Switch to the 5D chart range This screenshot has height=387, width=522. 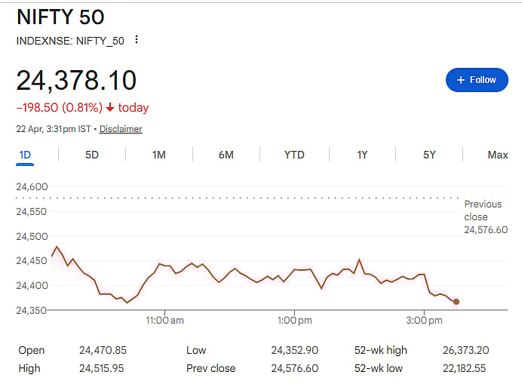(x=92, y=155)
